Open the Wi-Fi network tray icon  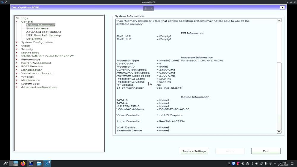pyautogui.click(x=271, y=164)
